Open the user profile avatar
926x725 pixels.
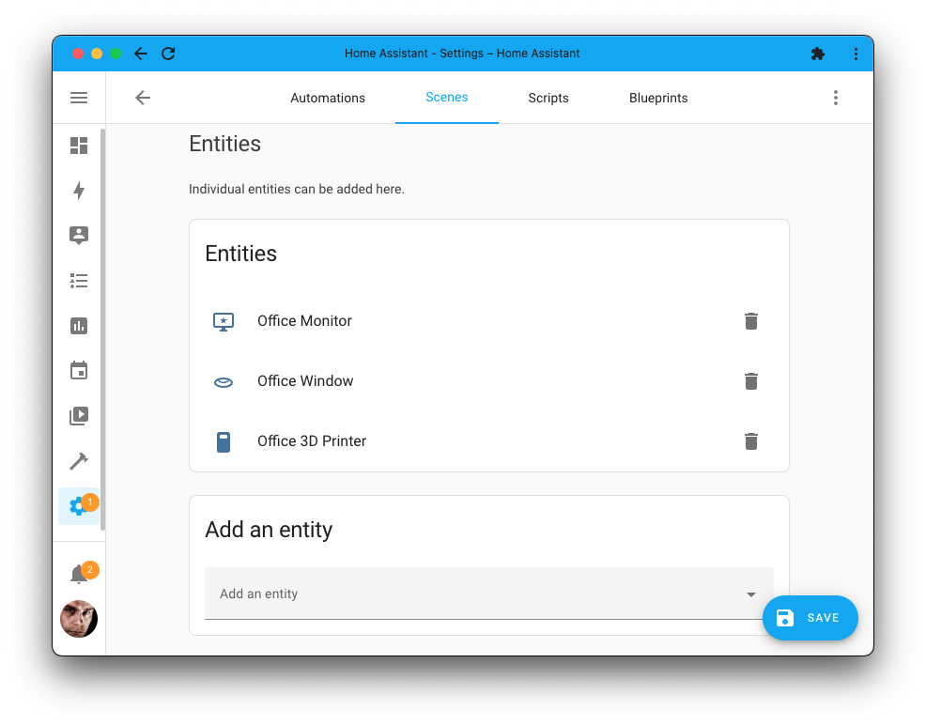(79, 619)
